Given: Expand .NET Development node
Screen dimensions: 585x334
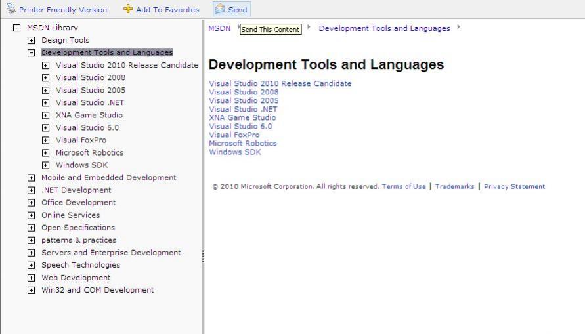Looking at the screenshot, I should (32, 190).
